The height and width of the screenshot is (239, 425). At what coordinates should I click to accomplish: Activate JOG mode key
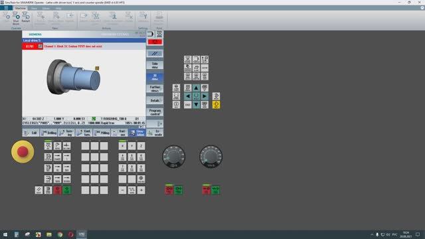pos(48,146)
